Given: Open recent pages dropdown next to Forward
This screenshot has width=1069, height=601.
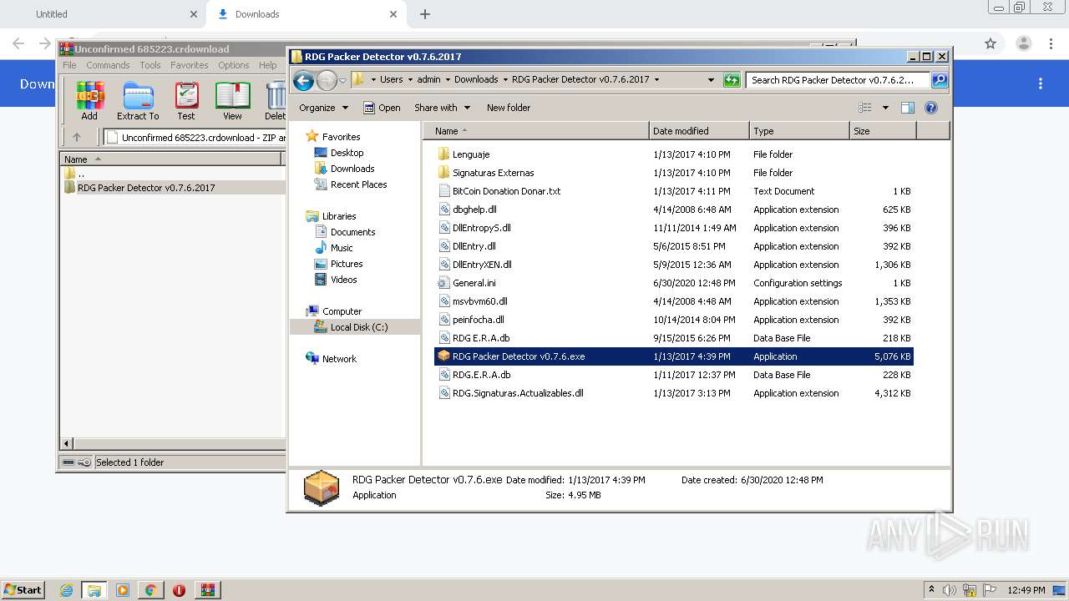Looking at the screenshot, I should pos(342,81).
